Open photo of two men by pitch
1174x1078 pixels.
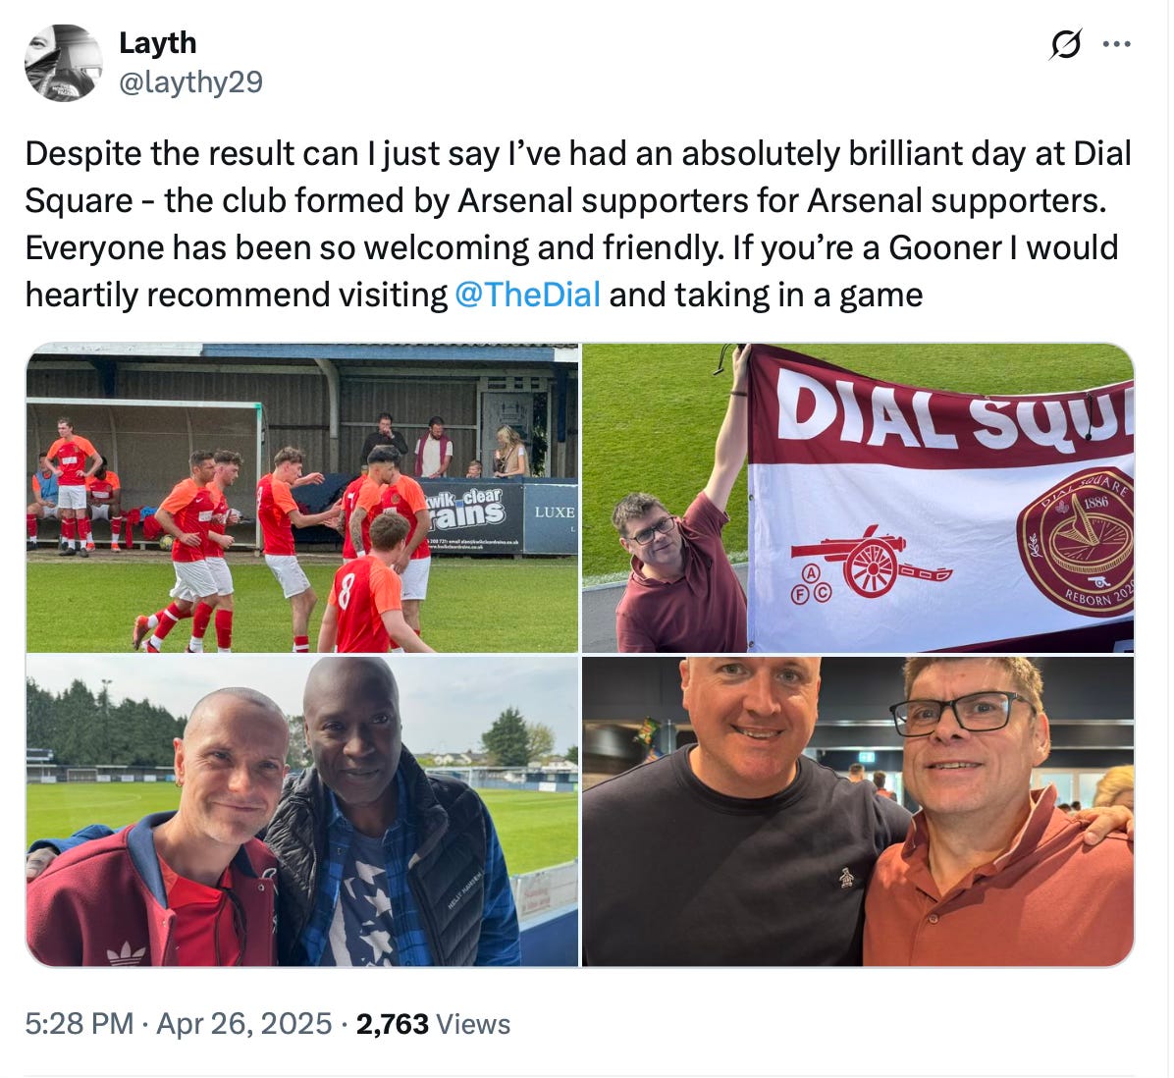302,812
